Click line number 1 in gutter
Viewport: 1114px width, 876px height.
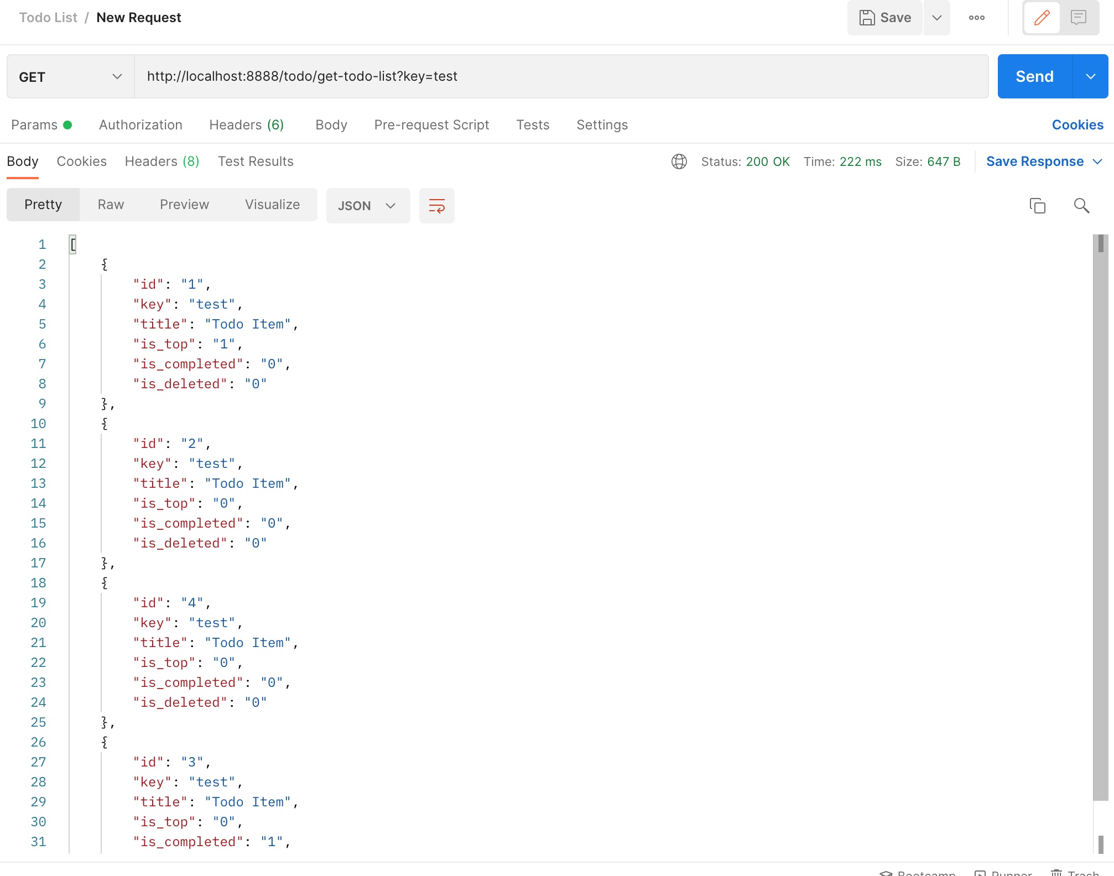(x=42, y=244)
